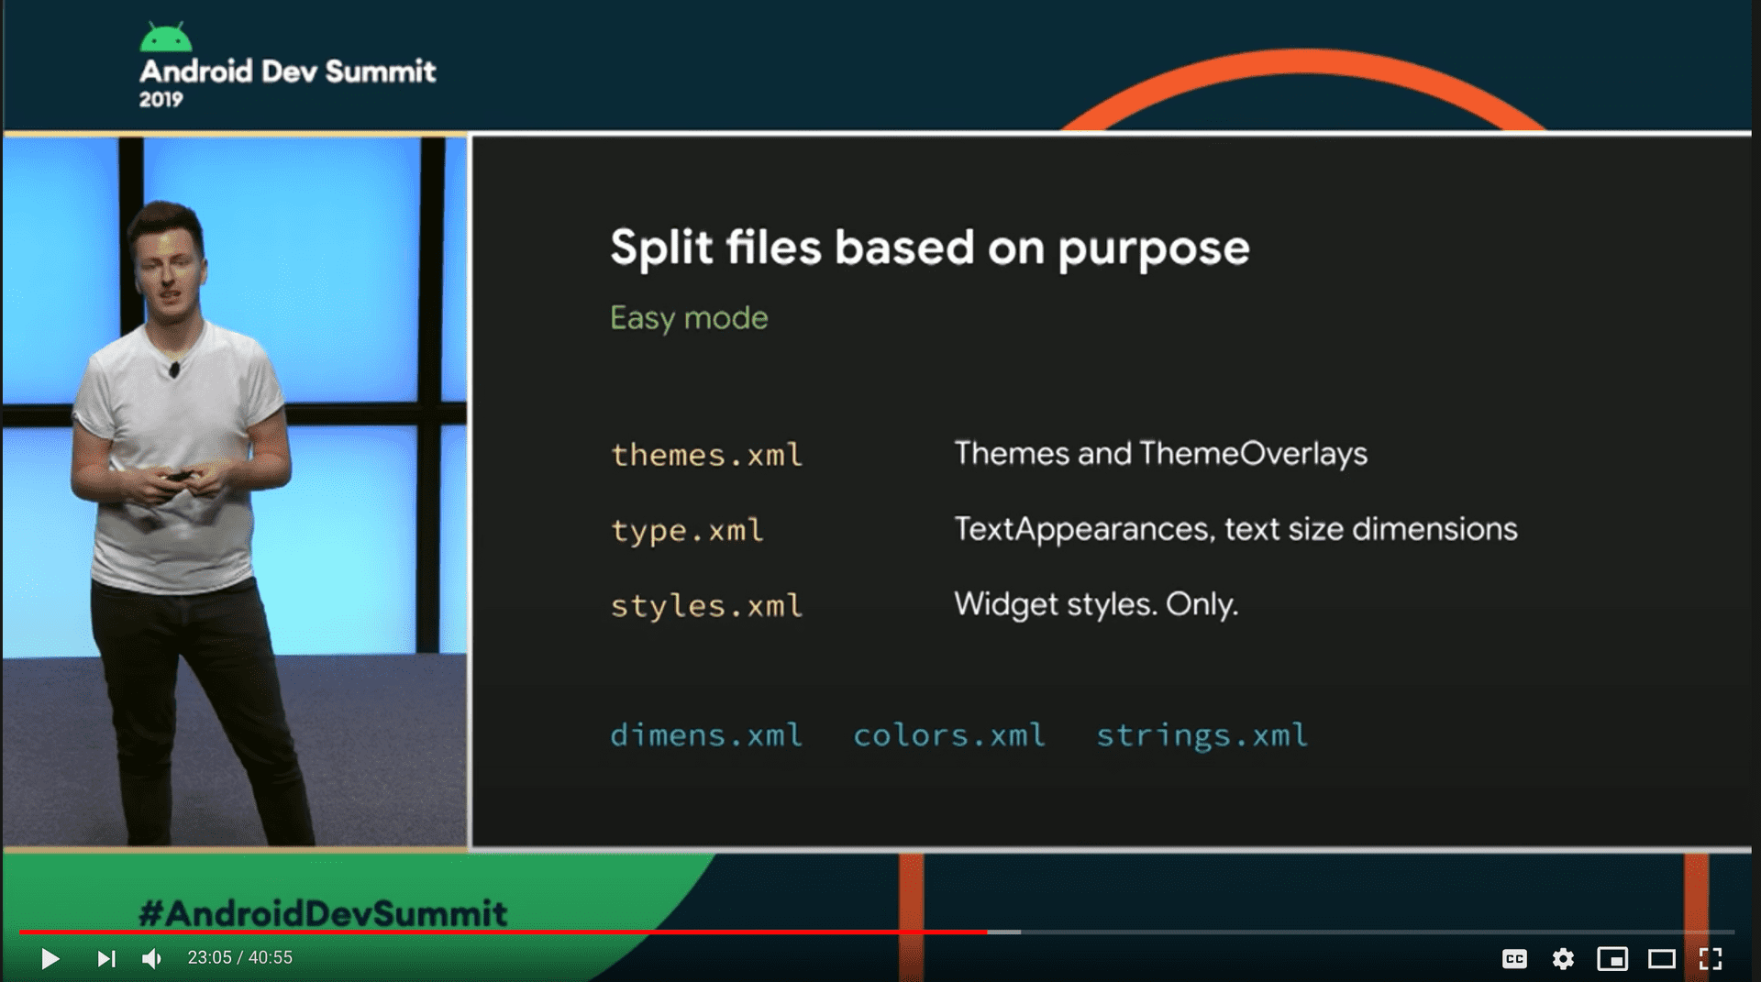Mute the video volume
The image size is (1761, 982).
151,958
